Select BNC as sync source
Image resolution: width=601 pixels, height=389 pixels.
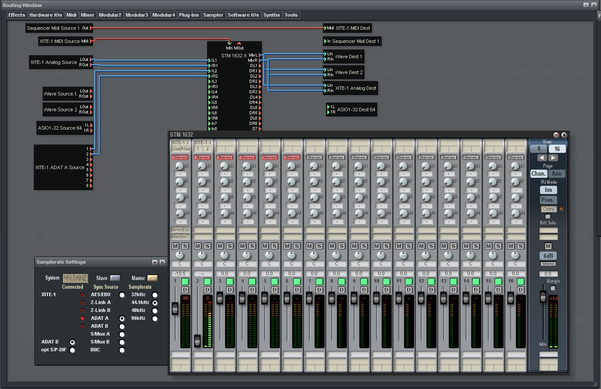[x=122, y=350]
